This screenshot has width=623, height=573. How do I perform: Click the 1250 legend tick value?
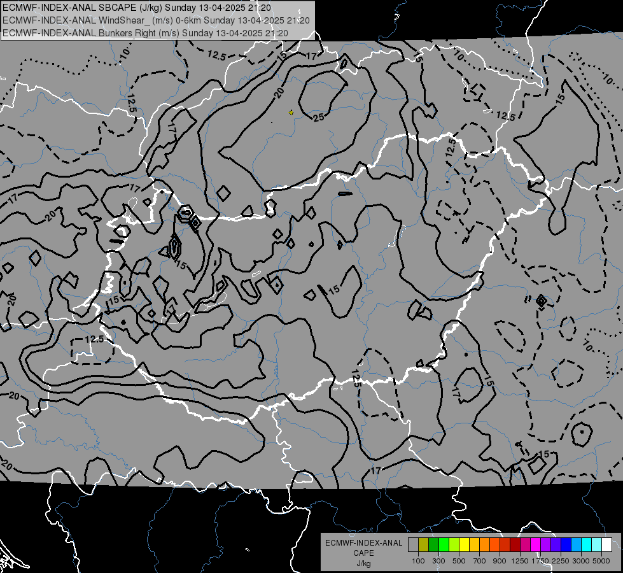[520, 561]
